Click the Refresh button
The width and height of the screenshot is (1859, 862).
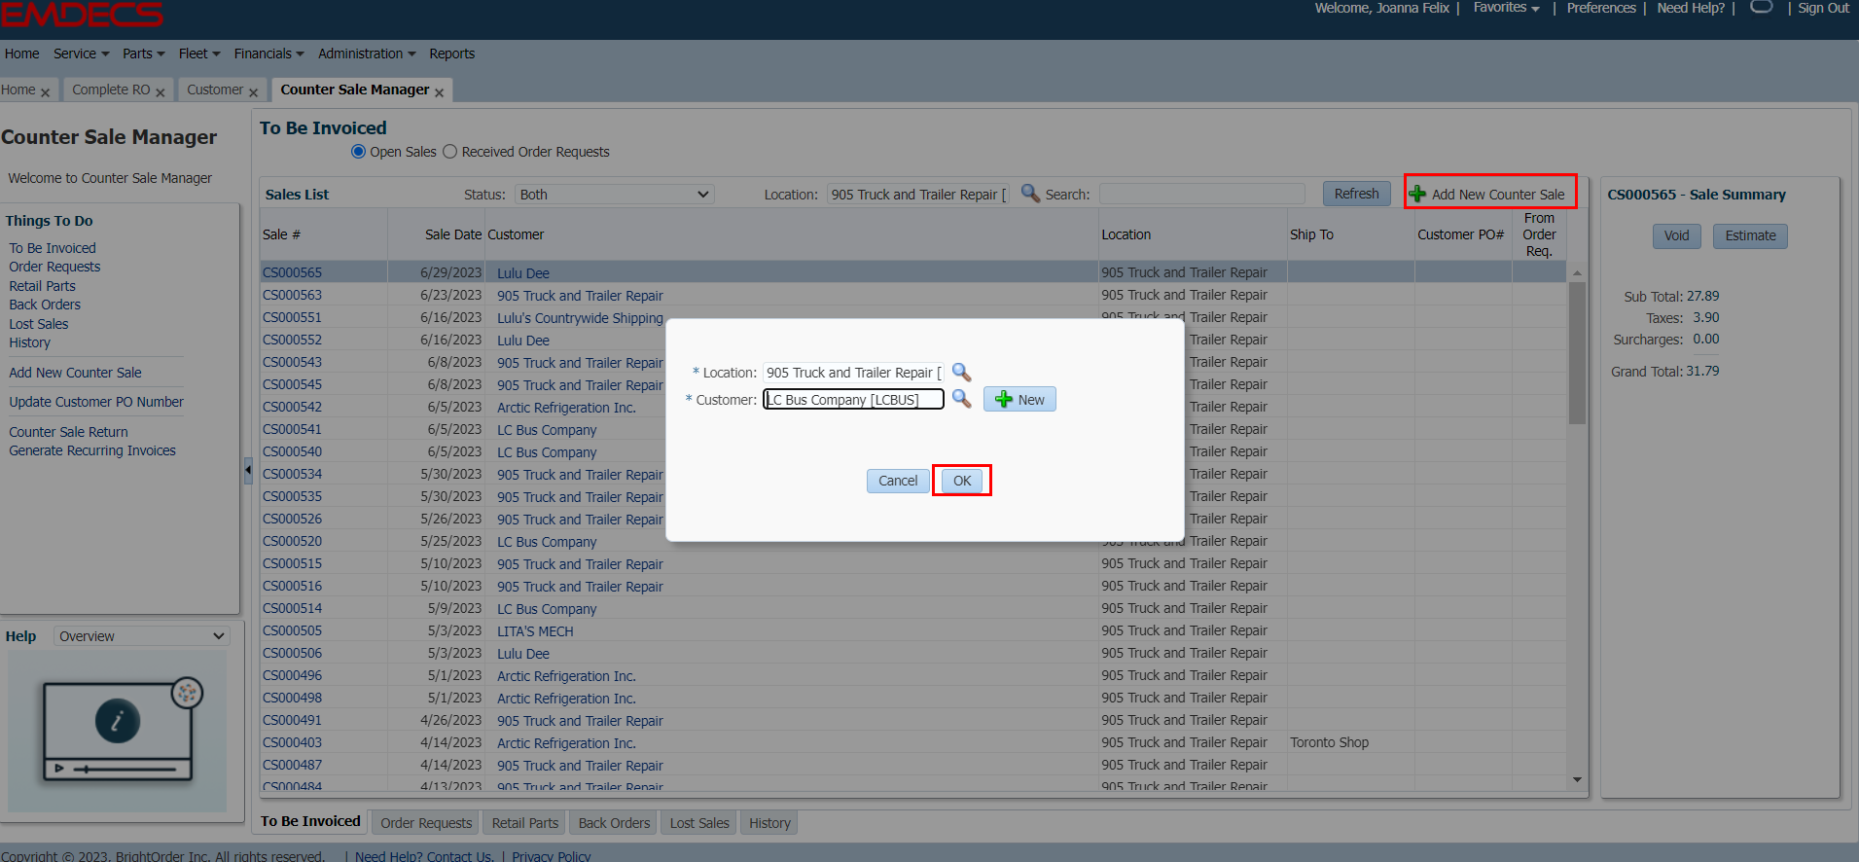tap(1356, 194)
